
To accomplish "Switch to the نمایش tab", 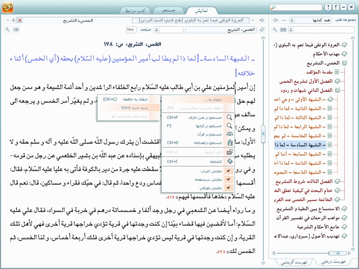I will pos(201,10).
